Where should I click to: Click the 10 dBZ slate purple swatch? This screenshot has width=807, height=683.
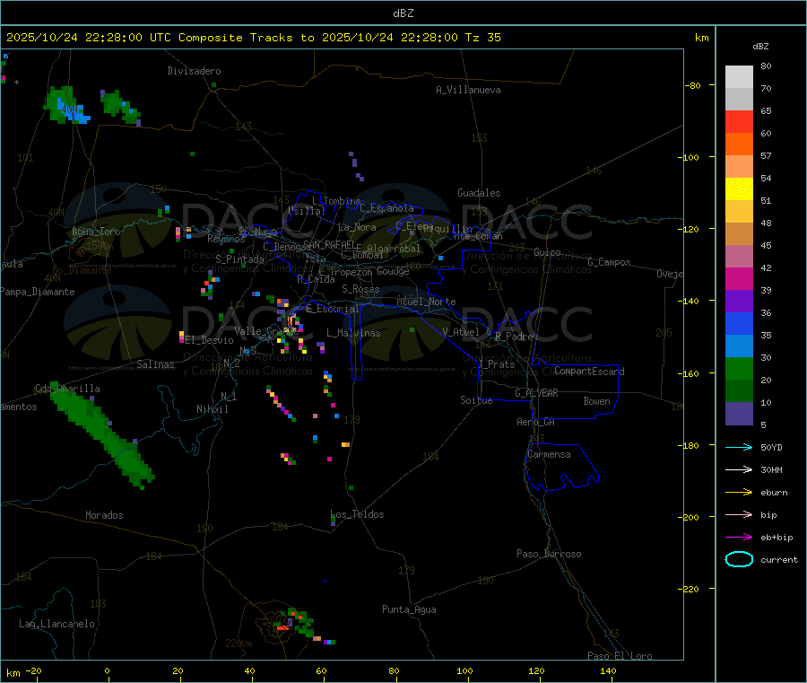pos(739,413)
